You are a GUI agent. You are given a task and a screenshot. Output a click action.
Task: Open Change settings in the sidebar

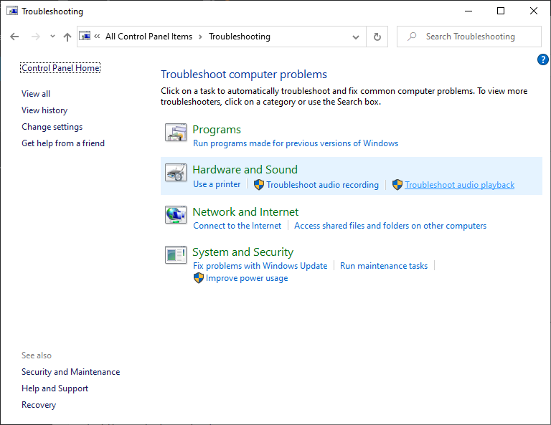[x=52, y=127]
